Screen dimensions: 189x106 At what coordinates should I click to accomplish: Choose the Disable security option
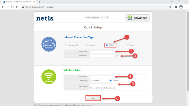click(x=91, y=81)
